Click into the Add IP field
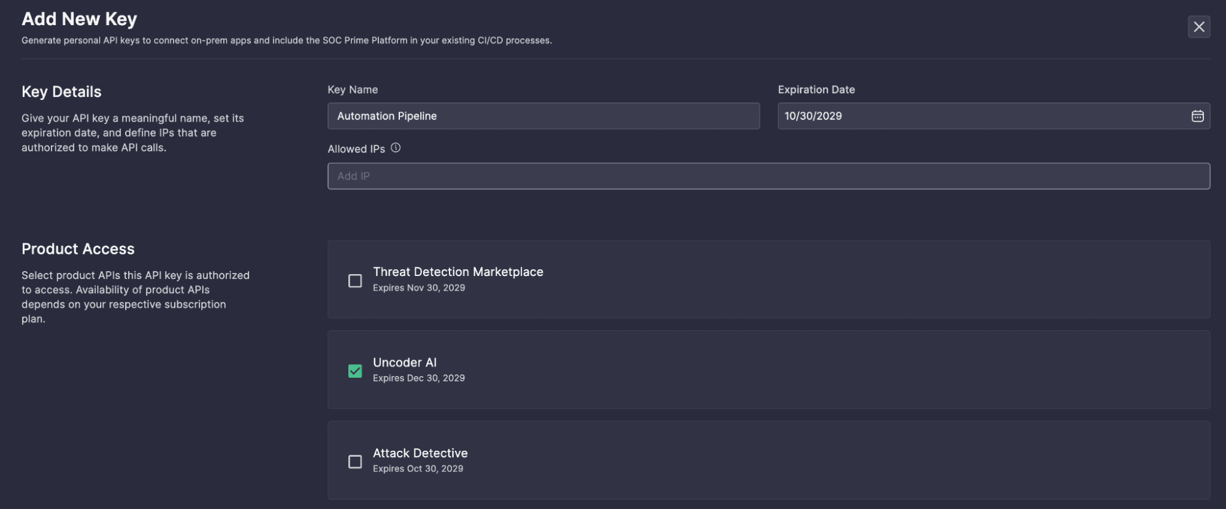 point(768,176)
